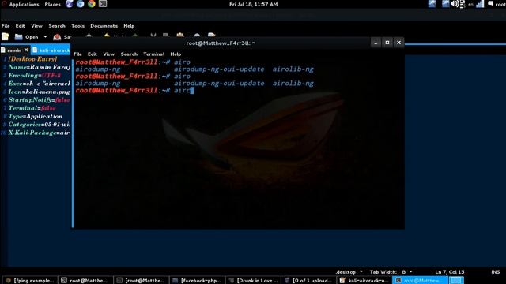Click the StartupNotify=false line in gedit
Viewport: 506px width, 284px height.
[39, 100]
